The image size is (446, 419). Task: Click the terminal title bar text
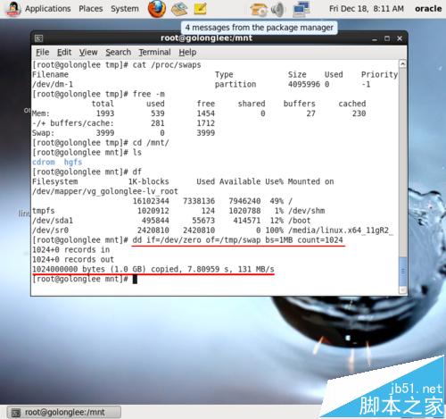pos(207,38)
